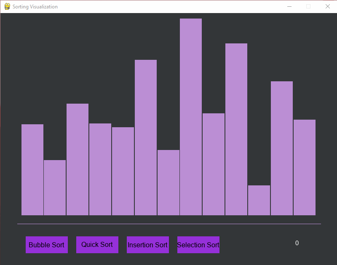Select the second bar from the right
Screen dimensions: 337x265
(282, 148)
